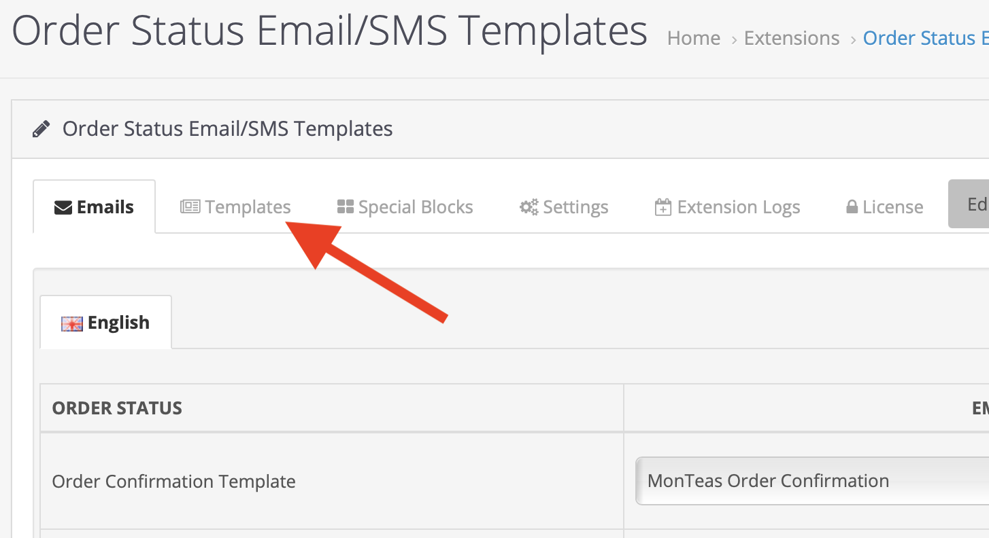The image size is (989, 538).
Task: Click the padlock icon beside License
Action: [852, 207]
